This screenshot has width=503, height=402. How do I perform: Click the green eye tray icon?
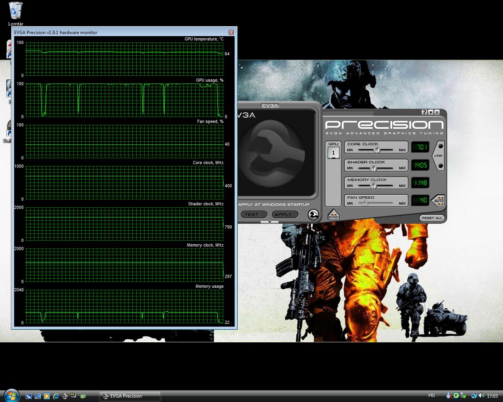tap(456, 396)
